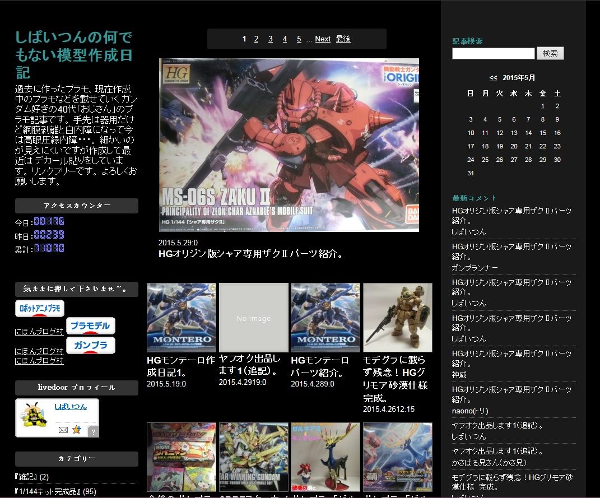
Task: Click the blog title しばいつんの何でもない模型作成日記
Action: (74, 55)
